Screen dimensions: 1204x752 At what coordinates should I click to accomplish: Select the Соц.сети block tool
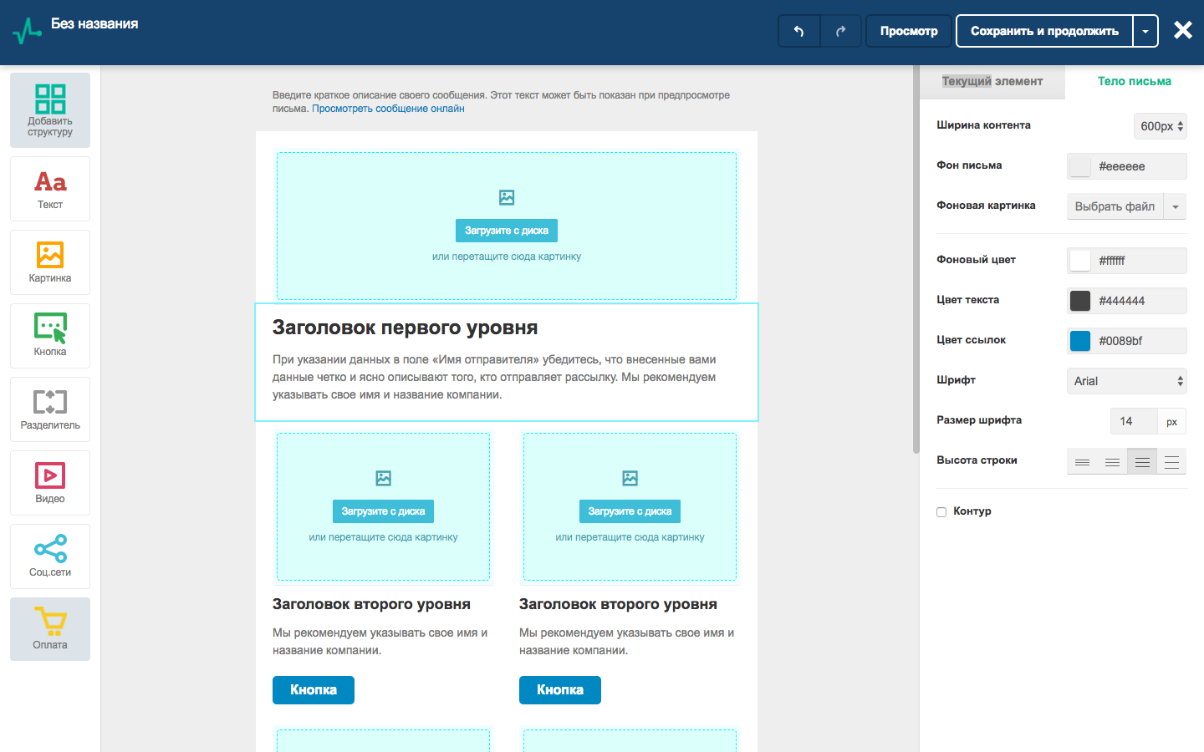[x=50, y=556]
